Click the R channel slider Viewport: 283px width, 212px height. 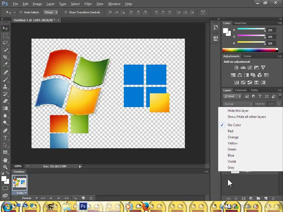tap(251, 29)
